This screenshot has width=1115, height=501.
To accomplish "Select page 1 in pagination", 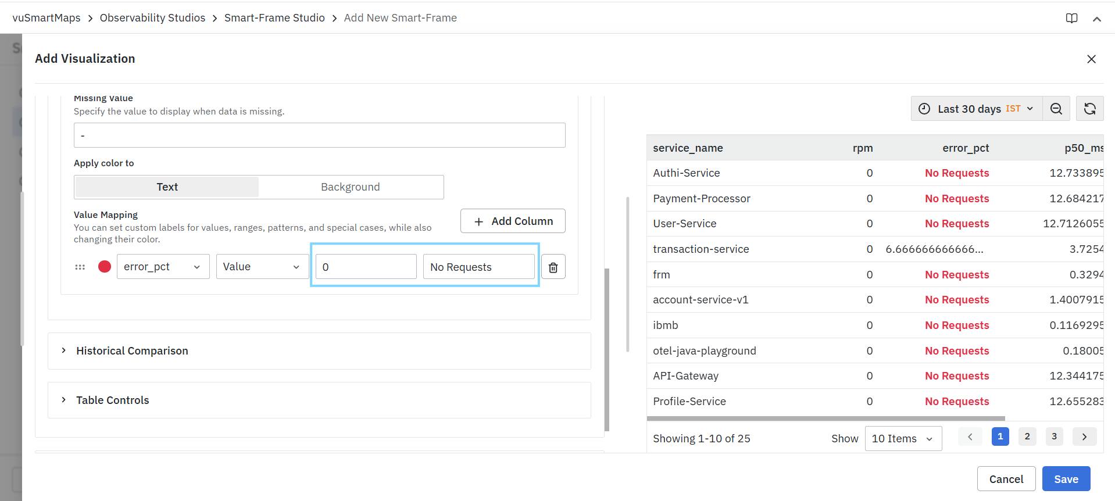I will (x=1000, y=436).
